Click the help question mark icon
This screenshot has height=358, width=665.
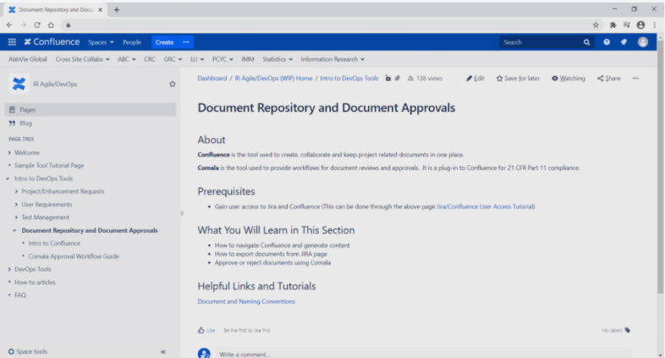(605, 41)
